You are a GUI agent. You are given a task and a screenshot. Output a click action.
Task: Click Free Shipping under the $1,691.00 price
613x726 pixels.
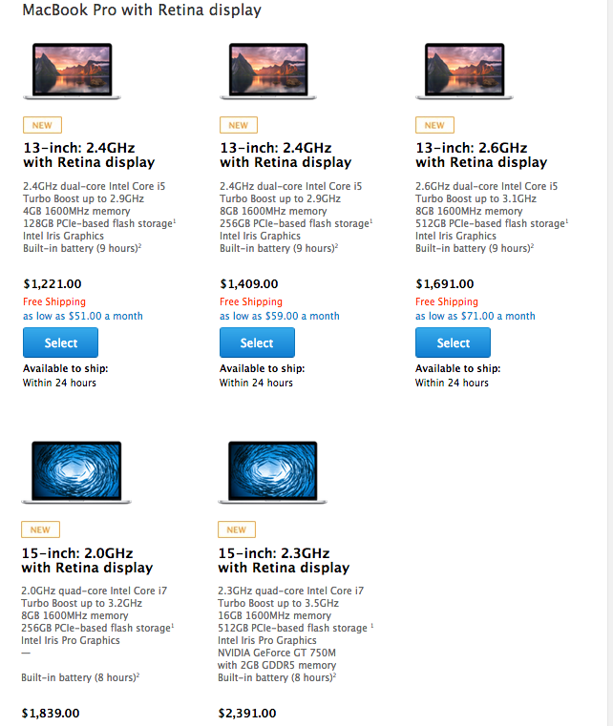pos(447,301)
